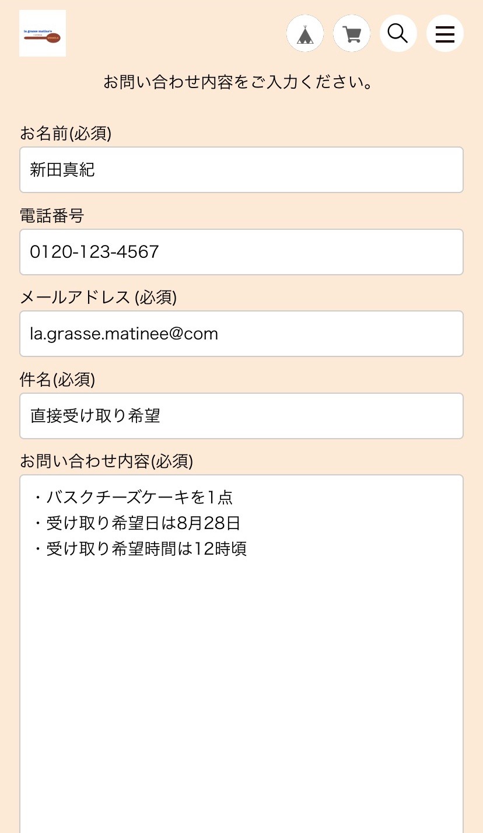This screenshot has height=833, width=483.
Task: Open the shopping cart icon
Action: pos(352,34)
